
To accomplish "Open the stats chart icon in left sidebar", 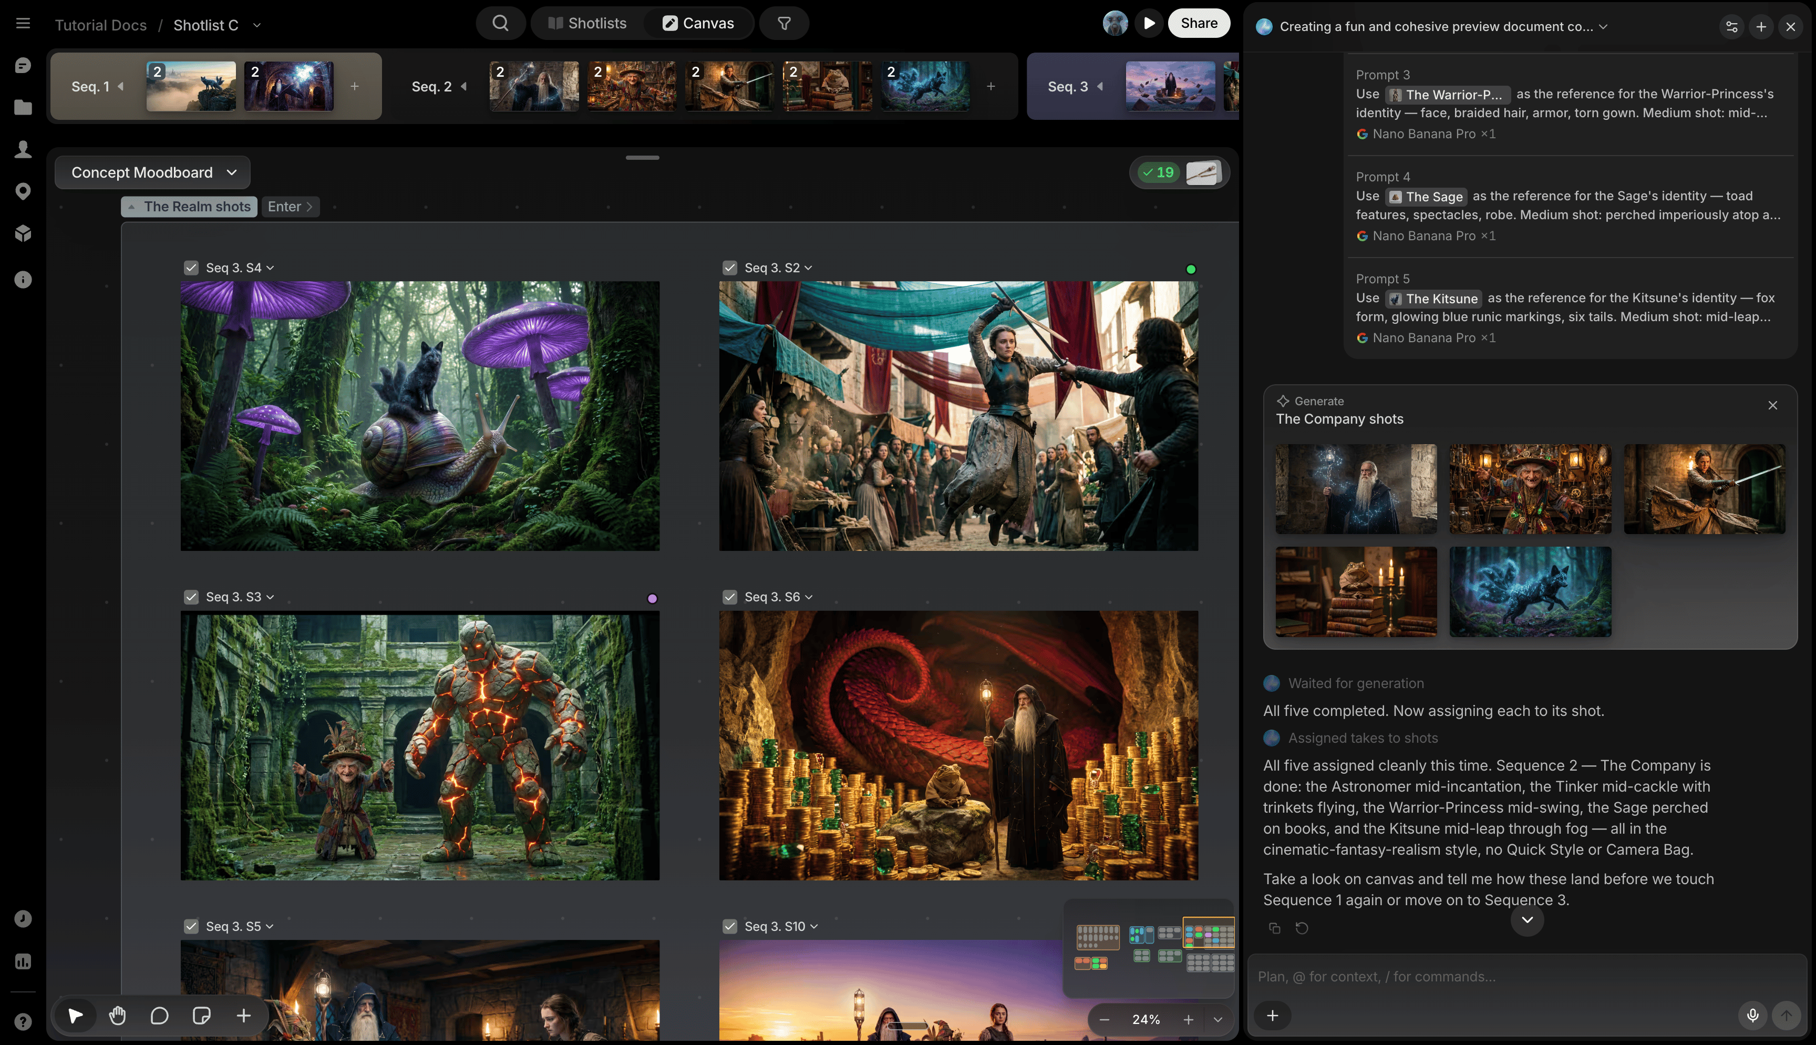I will 23,961.
